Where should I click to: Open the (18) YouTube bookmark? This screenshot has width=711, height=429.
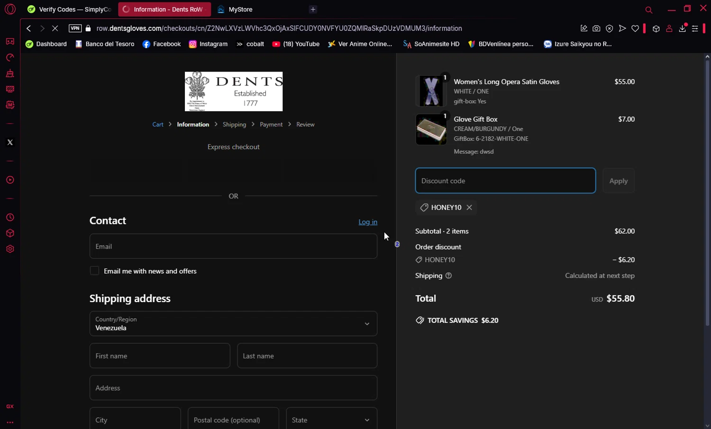coord(296,44)
